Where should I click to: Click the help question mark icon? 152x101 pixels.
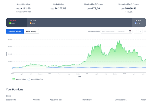pyautogui.click(x=145, y=31)
